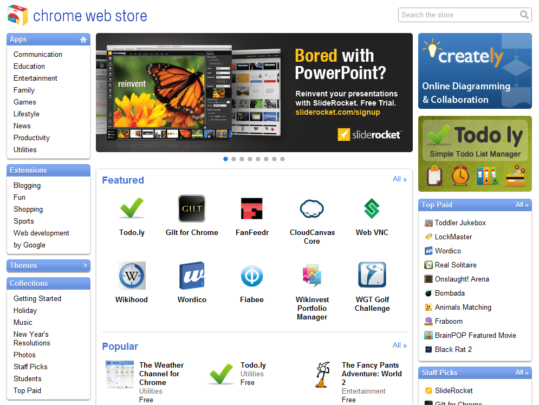Viewport: 539px width, 405px height.
Task: View all Top Paid items
Action: pos(522,205)
